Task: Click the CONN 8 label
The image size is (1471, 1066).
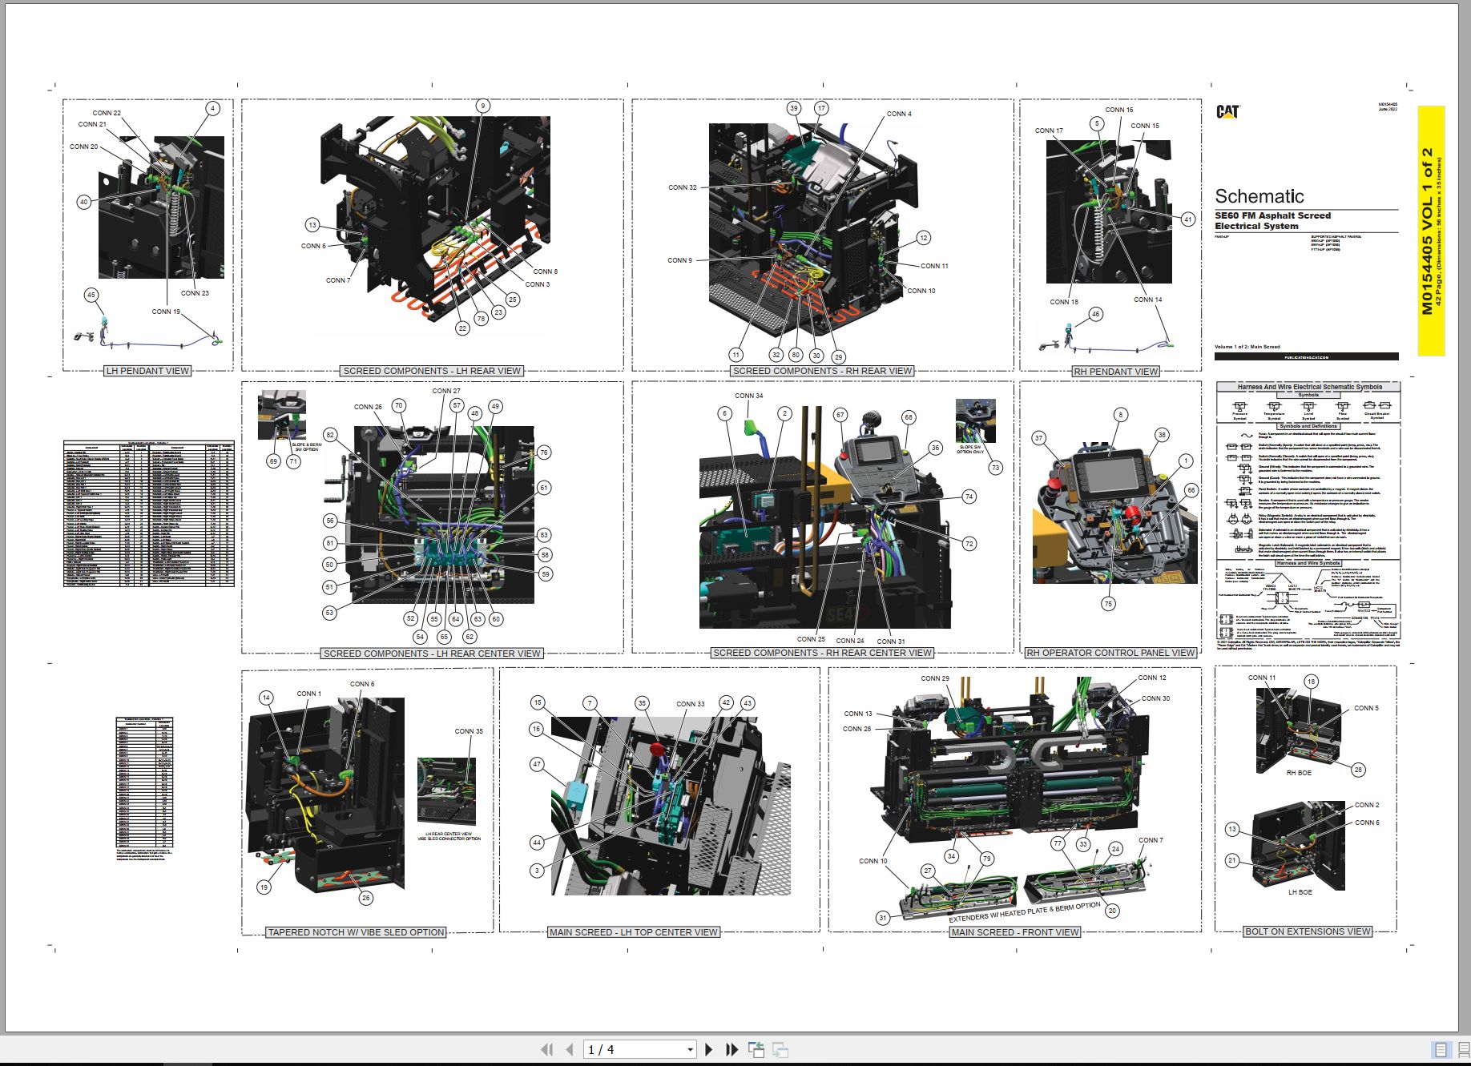Action: 545,272
